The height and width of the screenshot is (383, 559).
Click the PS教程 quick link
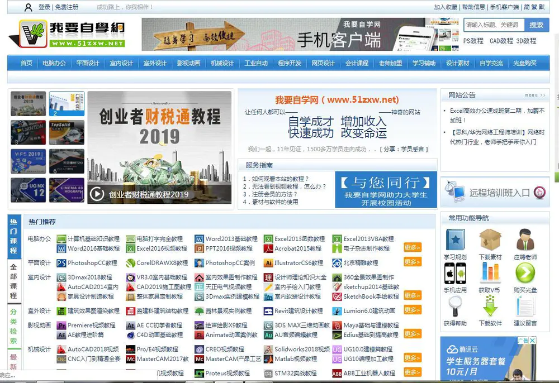tap(473, 41)
